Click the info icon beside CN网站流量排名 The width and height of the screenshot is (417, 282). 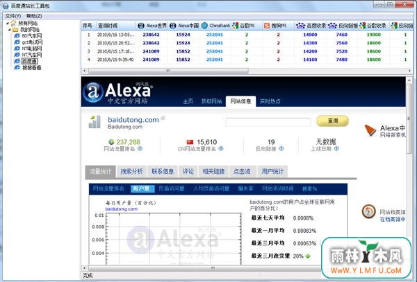221,149
